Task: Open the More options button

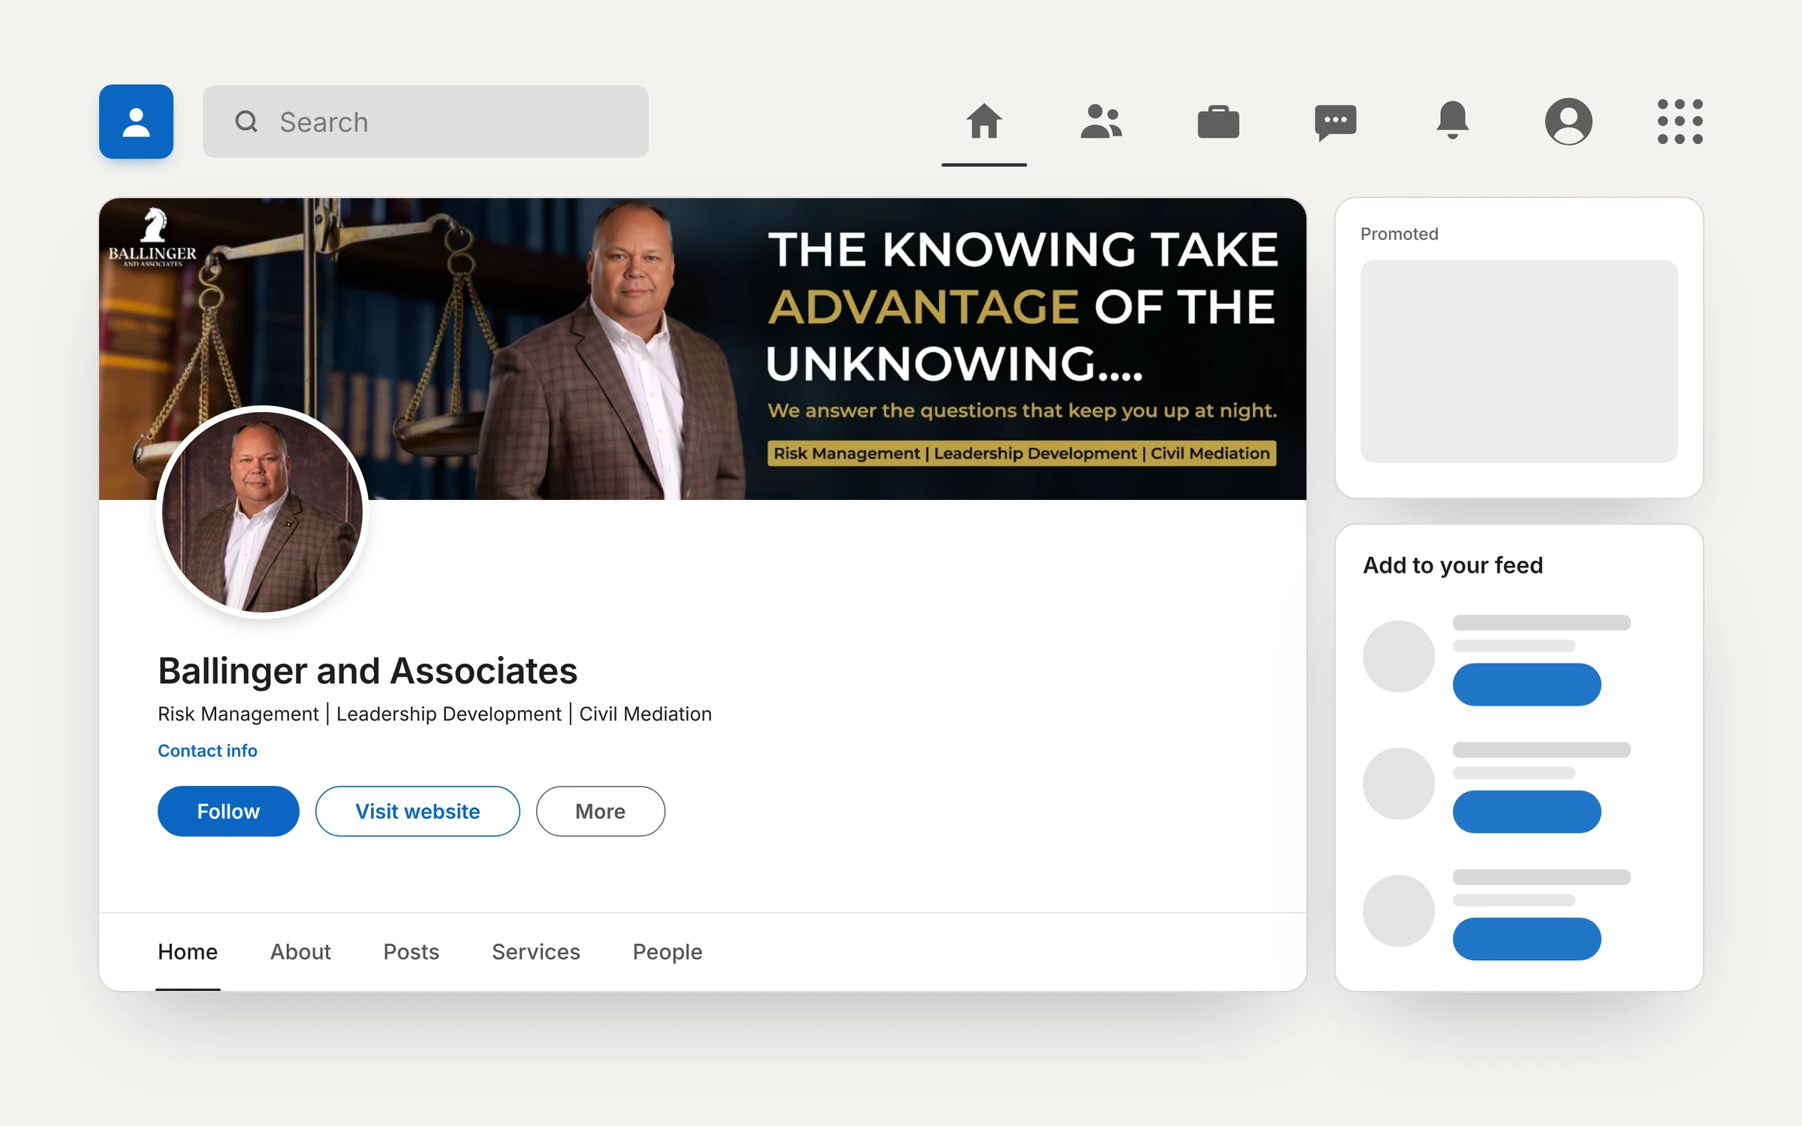Action: point(600,811)
